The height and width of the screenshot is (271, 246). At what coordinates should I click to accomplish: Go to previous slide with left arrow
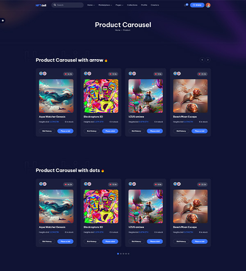coord(202,60)
